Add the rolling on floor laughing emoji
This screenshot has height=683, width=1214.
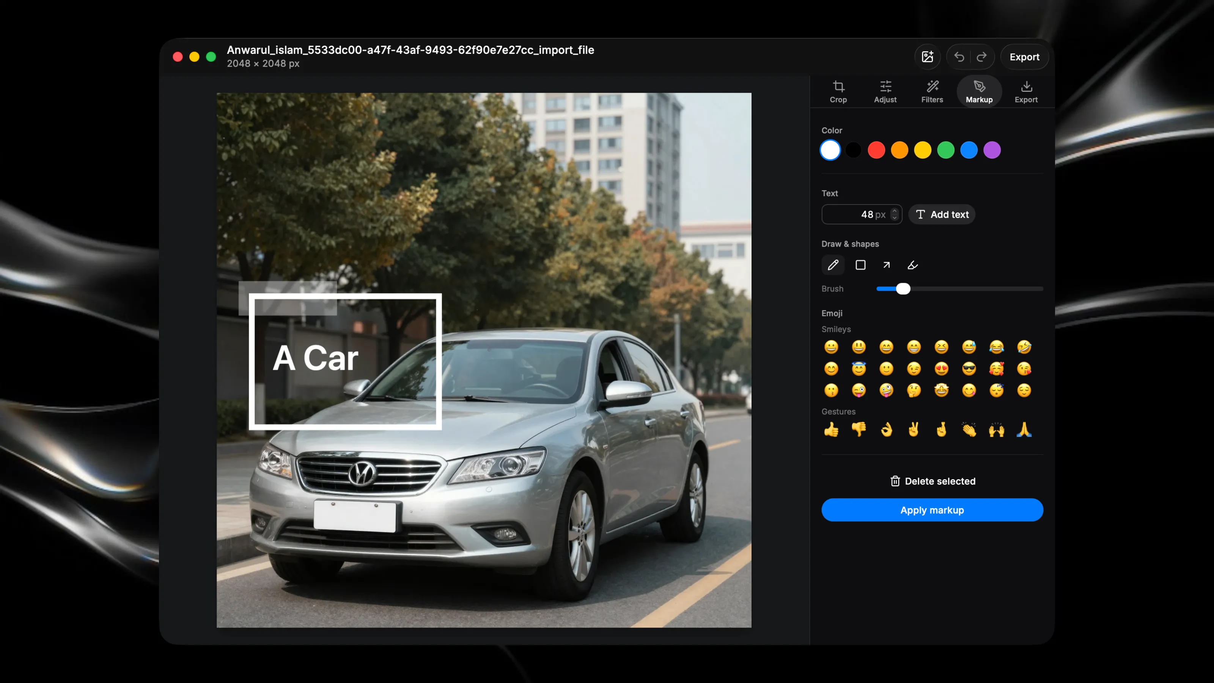[x=1024, y=347]
